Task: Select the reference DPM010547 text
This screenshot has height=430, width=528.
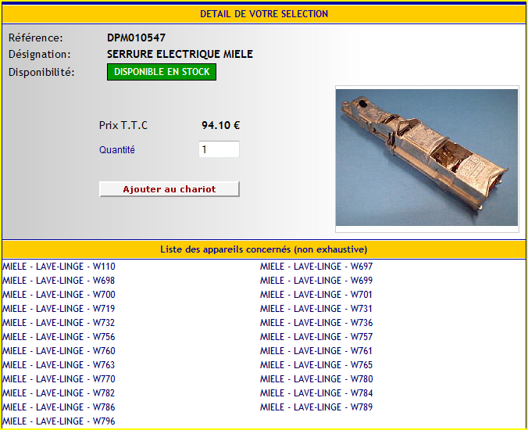Action: pos(137,38)
